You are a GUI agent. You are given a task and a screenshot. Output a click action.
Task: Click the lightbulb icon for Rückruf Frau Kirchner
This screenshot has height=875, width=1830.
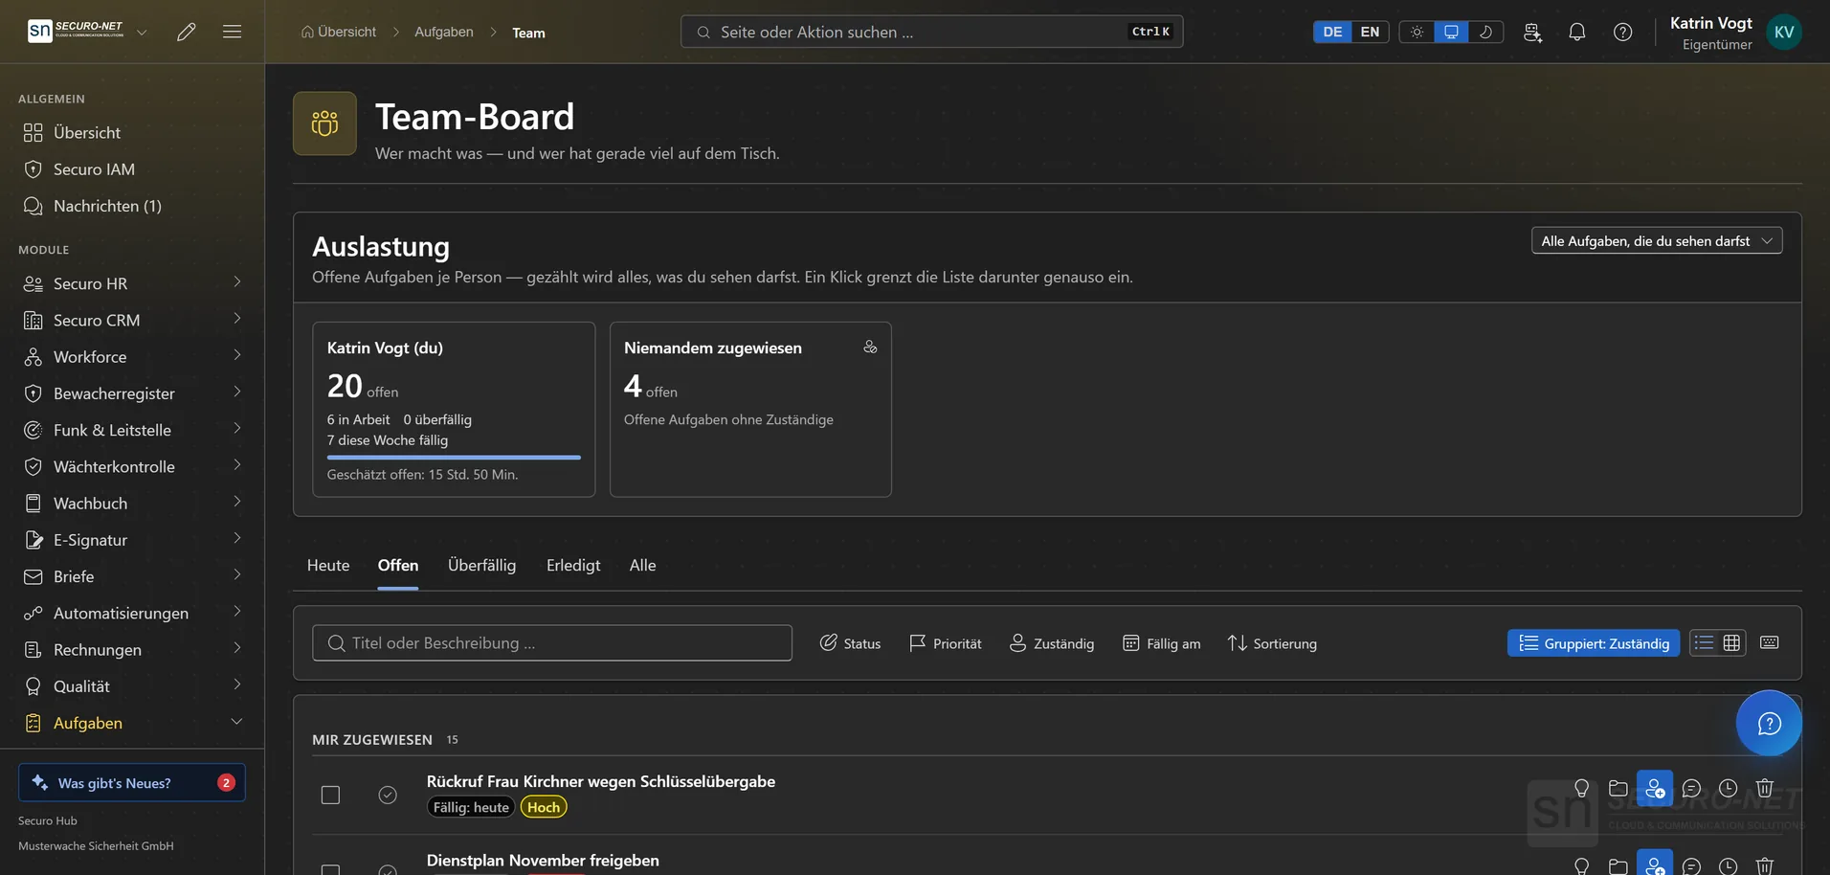pos(1581,789)
